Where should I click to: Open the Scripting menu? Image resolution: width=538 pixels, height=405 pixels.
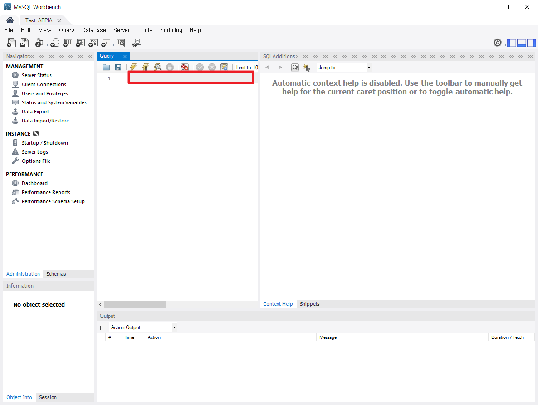[x=171, y=30]
